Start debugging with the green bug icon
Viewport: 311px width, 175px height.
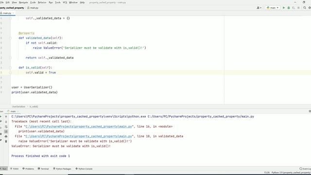289,8
